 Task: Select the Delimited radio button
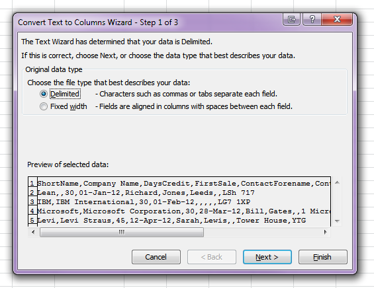coord(44,94)
